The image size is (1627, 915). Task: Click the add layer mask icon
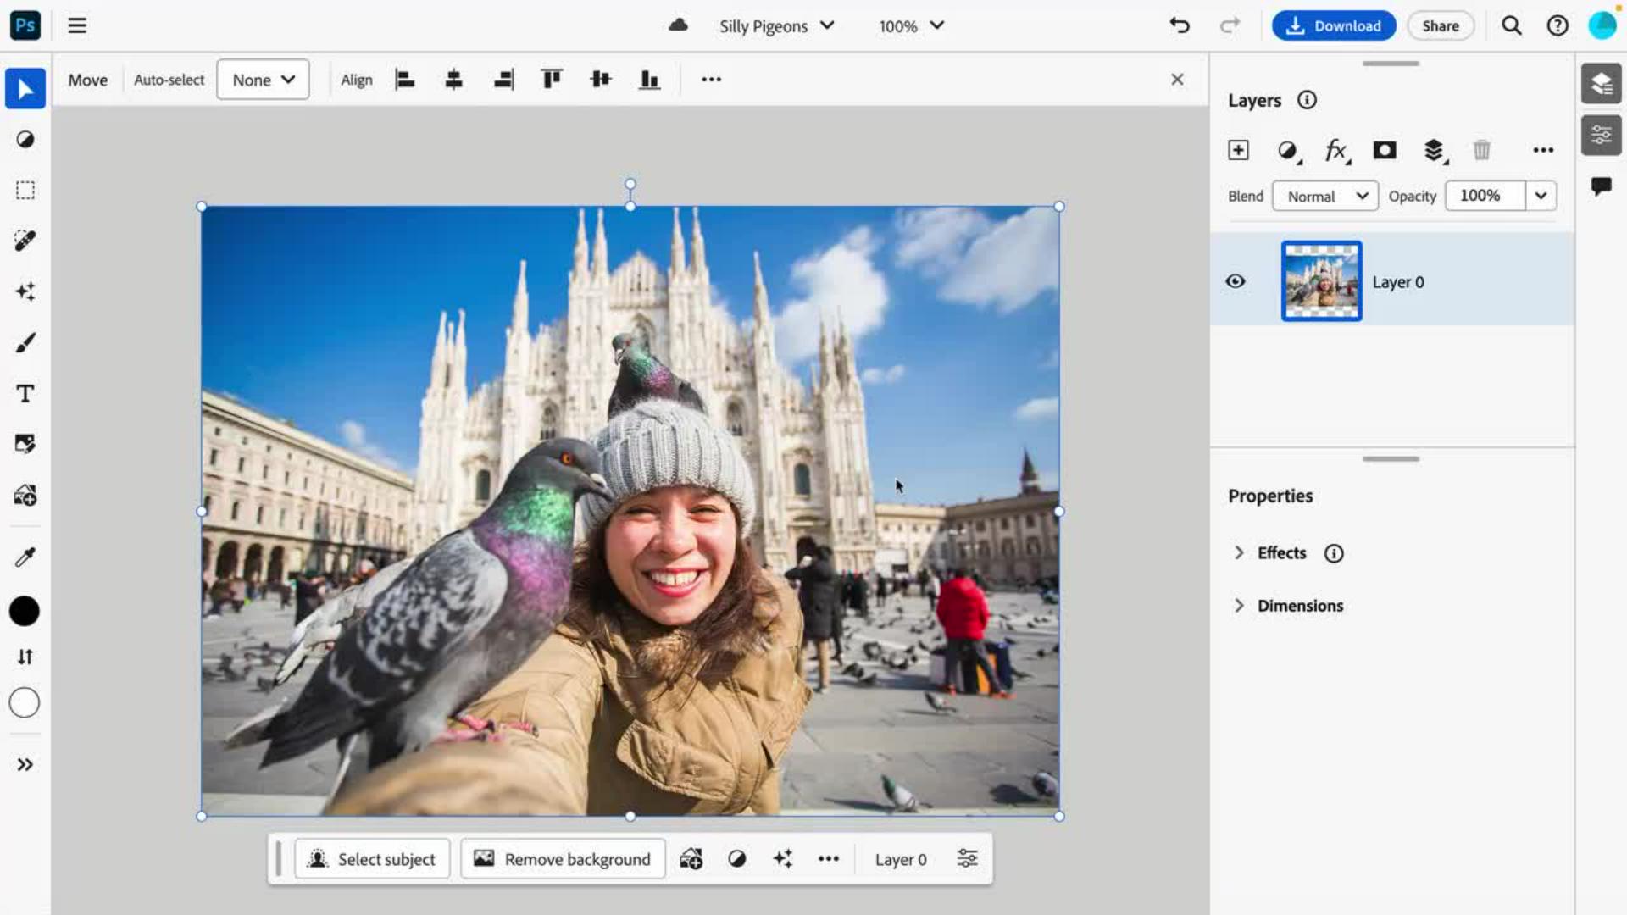tap(1385, 150)
